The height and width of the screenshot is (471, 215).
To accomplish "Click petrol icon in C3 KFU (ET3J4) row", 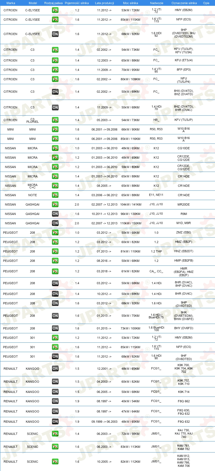I will click(x=55, y=60).
